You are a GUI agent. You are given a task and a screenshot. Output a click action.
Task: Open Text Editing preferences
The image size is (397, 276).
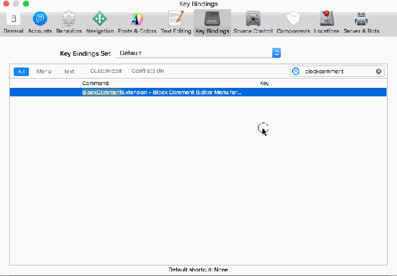click(175, 22)
